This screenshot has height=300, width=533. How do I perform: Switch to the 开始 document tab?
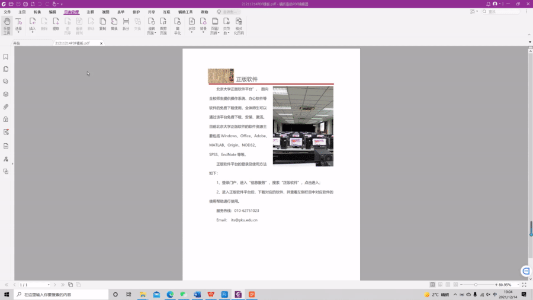click(x=17, y=43)
